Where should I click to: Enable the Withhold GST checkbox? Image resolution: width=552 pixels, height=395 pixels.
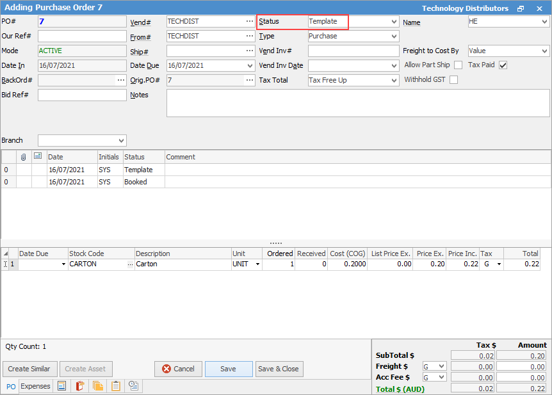point(454,80)
